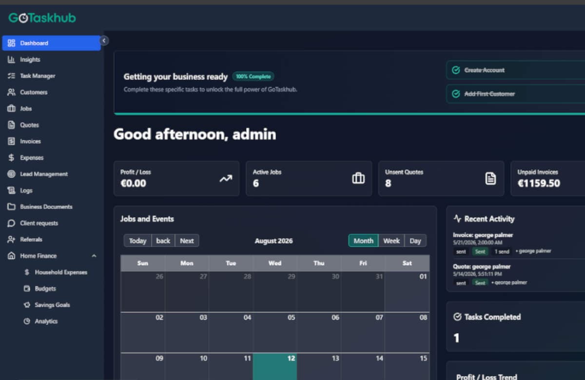The image size is (585, 380).
Task: Click the Business Documents folder icon
Action: (x=11, y=207)
